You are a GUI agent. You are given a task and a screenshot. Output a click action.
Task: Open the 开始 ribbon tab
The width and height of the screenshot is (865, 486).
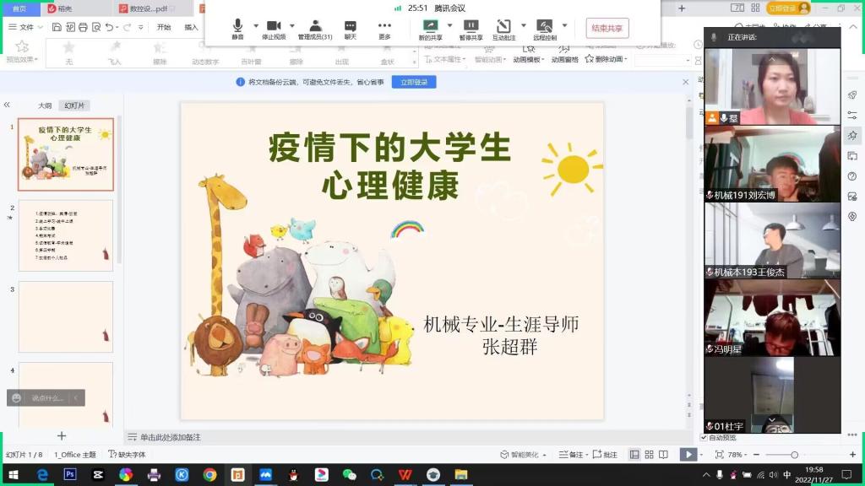164,27
